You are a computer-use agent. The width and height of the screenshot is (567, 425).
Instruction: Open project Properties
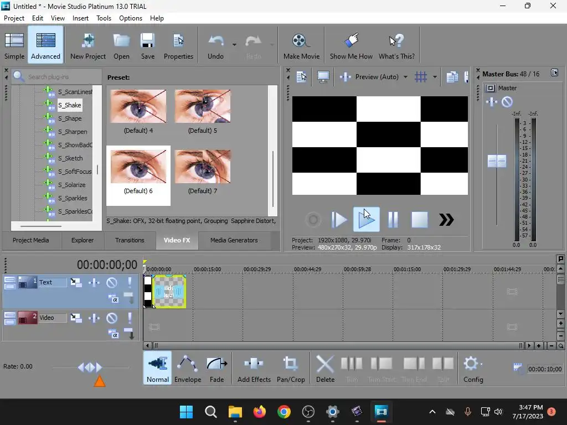click(178, 45)
